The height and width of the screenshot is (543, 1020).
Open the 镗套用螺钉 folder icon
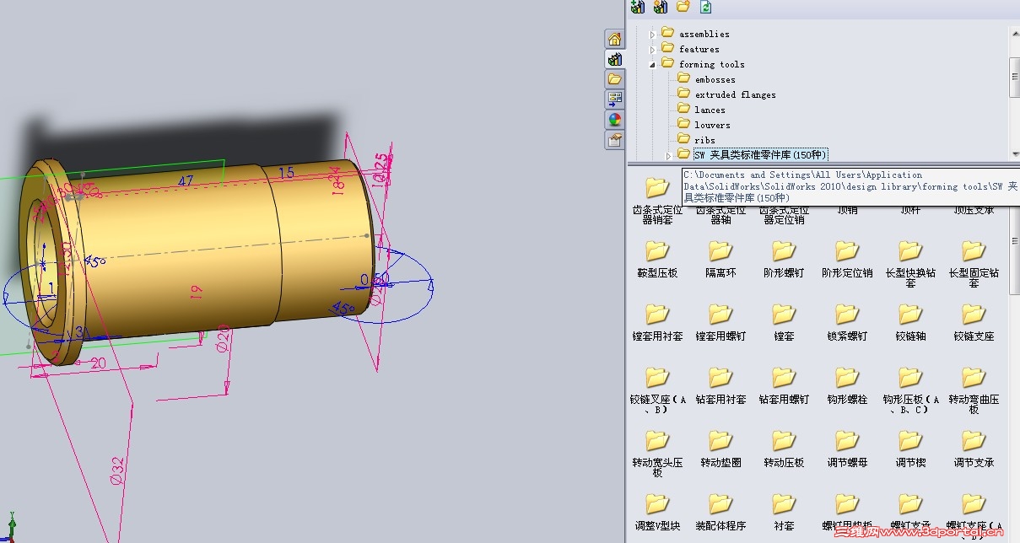720,315
